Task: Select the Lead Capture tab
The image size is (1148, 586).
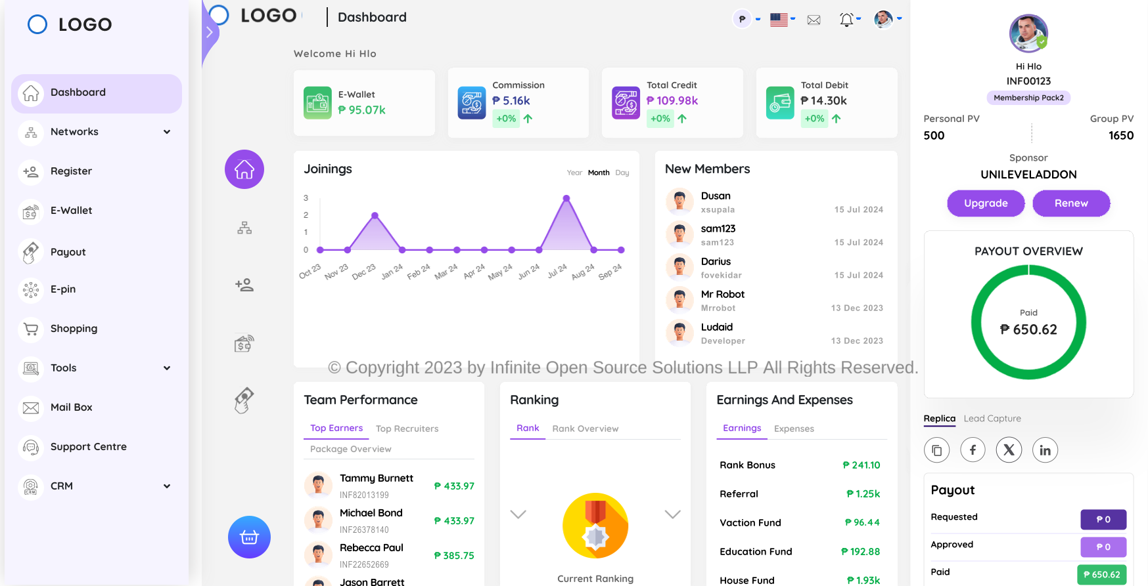Action: point(992,419)
